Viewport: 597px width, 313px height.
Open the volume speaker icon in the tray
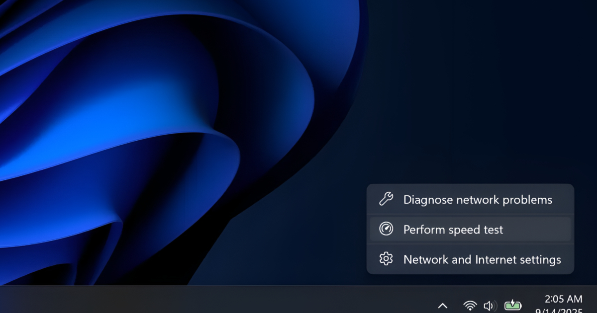click(488, 305)
